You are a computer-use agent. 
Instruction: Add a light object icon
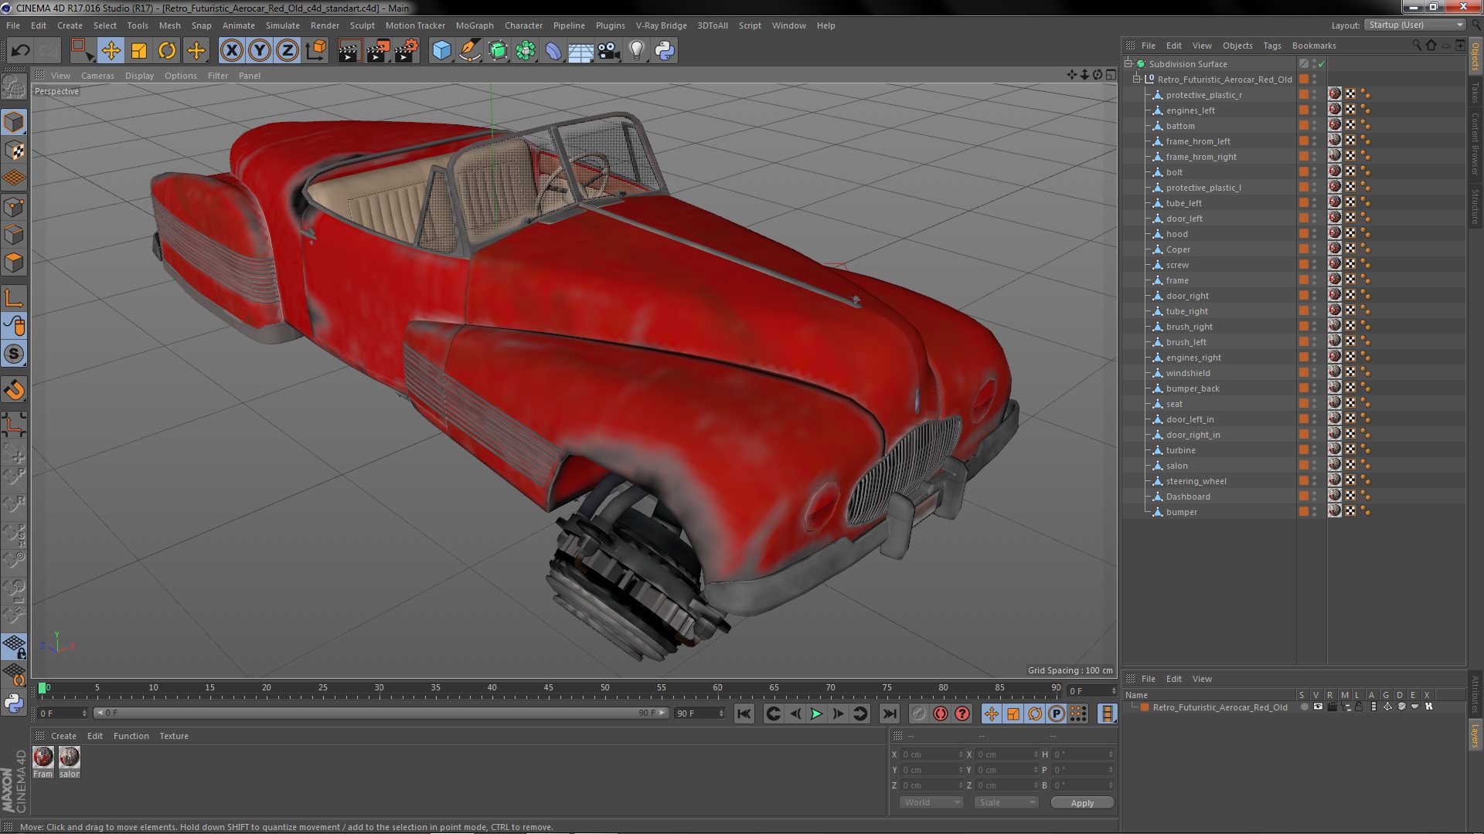tap(637, 51)
